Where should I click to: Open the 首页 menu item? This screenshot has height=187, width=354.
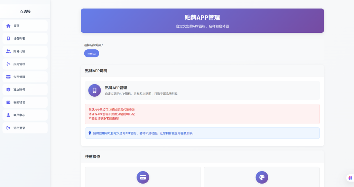[x=25, y=26]
